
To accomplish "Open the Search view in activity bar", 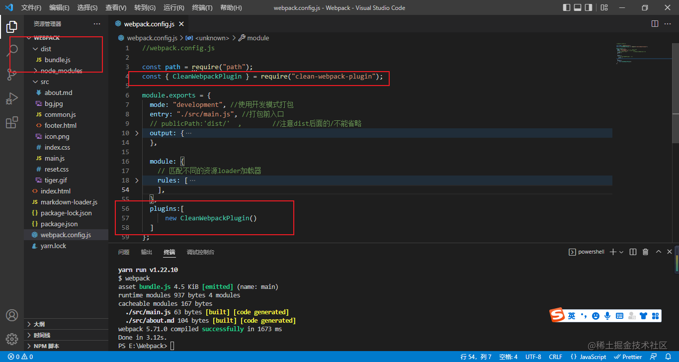I will 12,50.
